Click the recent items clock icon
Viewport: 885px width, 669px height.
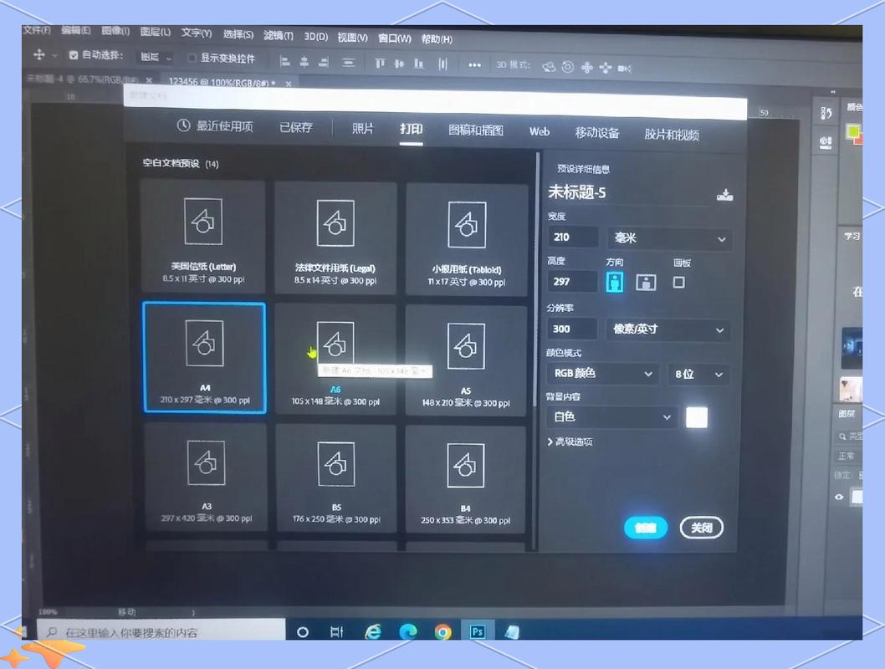[183, 125]
